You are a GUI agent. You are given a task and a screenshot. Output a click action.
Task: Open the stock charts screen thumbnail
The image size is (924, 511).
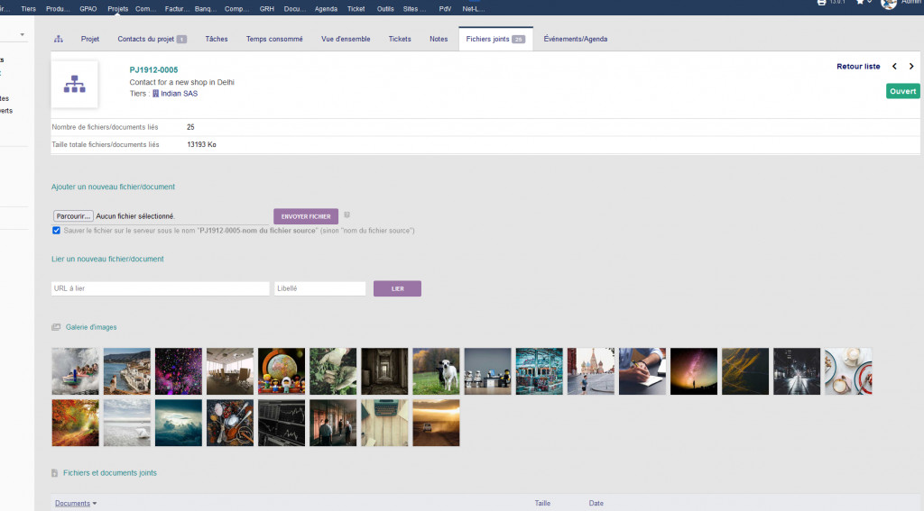282,423
